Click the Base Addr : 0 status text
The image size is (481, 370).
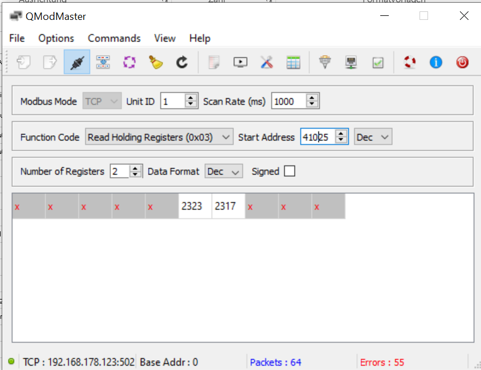[169, 363]
